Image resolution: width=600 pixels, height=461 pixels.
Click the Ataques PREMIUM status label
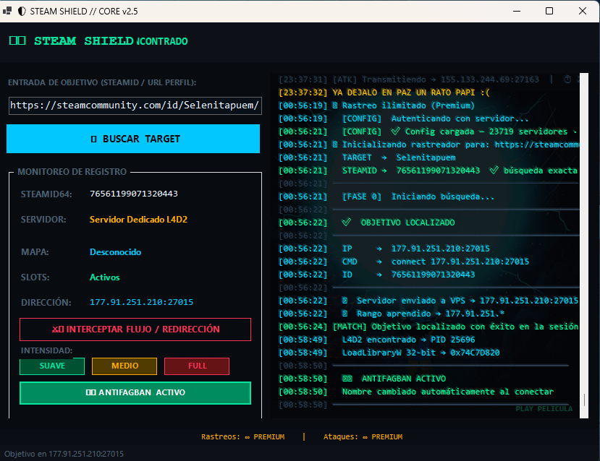pyautogui.click(x=363, y=436)
